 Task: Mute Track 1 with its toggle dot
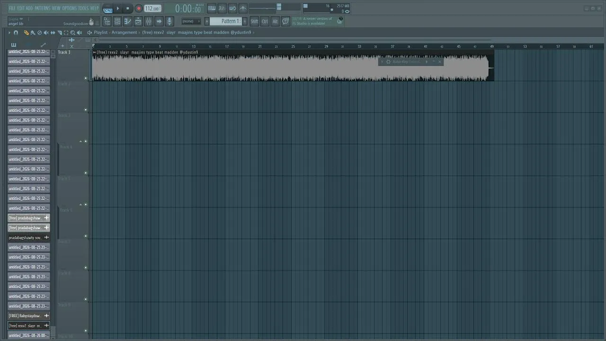pos(86,78)
